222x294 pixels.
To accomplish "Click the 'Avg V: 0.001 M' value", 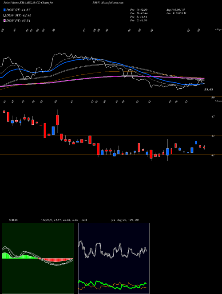I will [176, 10].
